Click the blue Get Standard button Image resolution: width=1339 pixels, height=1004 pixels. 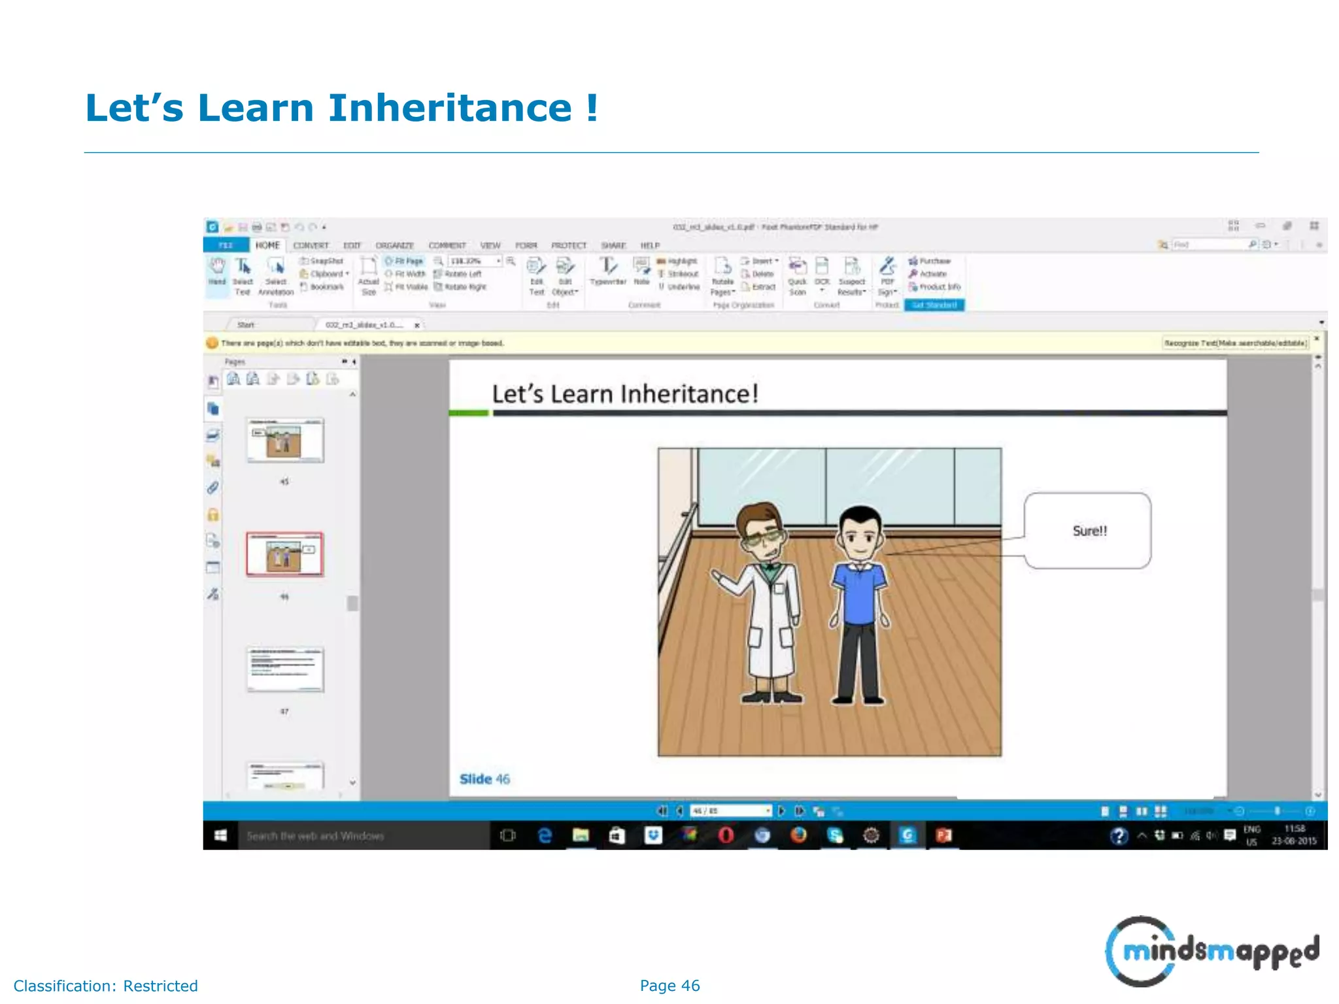[934, 305]
